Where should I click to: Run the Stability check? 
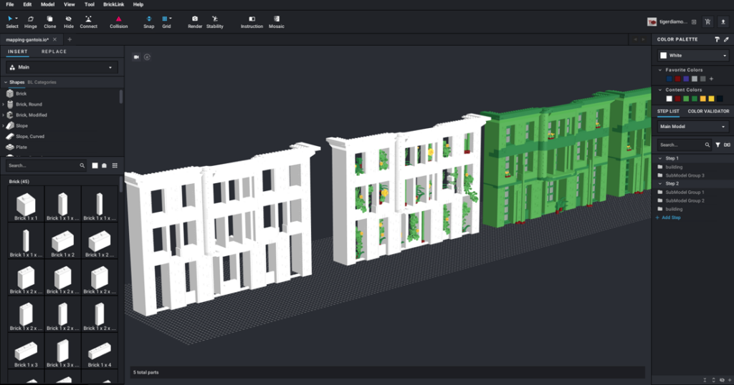pos(215,22)
